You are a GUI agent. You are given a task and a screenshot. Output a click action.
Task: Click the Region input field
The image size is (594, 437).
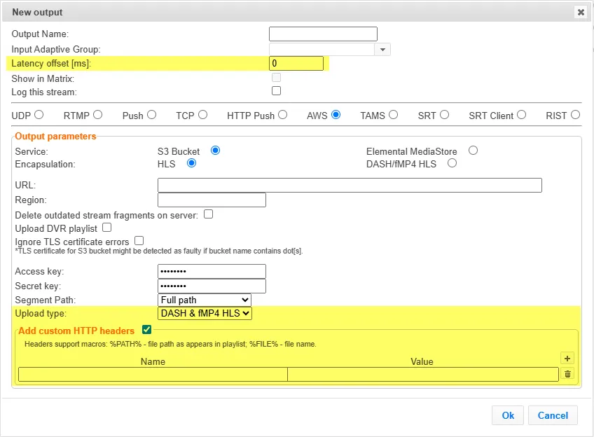pyautogui.click(x=212, y=200)
